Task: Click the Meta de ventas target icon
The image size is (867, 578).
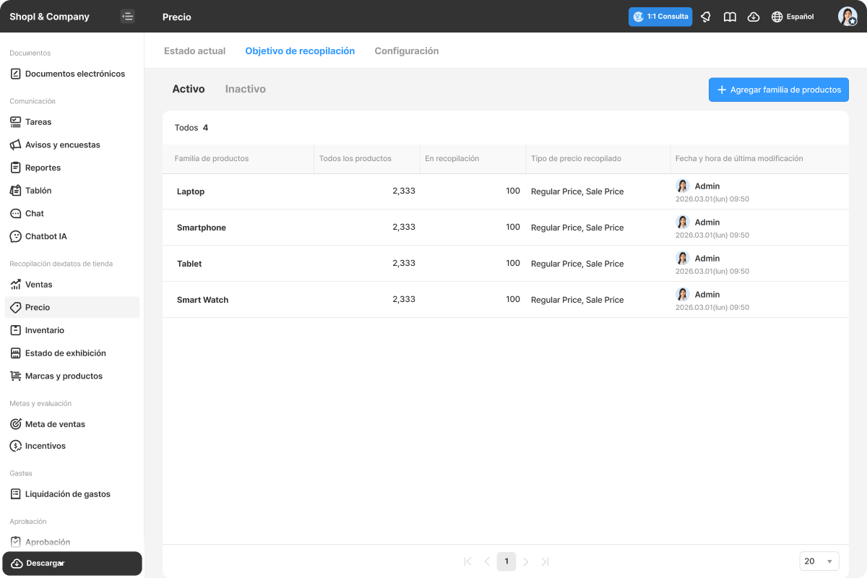Action: tap(15, 424)
